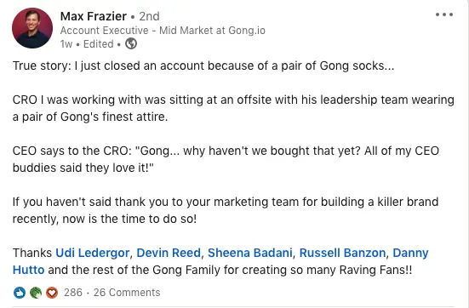Visit Udi Ledergor's mentioned profile
The width and height of the screenshot is (469, 308).
pos(93,253)
